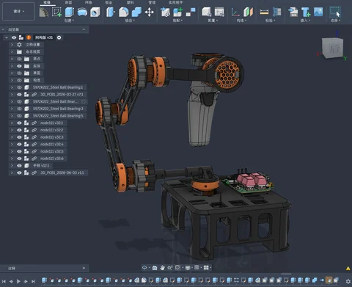Open the last Utilities ribbon tab
Image resolution: width=352 pixels, height=287 pixels.
pos(175,2)
